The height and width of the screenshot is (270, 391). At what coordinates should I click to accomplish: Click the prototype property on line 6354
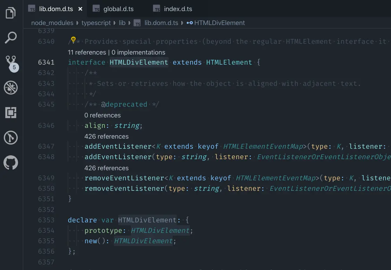[x=103, y=230]
